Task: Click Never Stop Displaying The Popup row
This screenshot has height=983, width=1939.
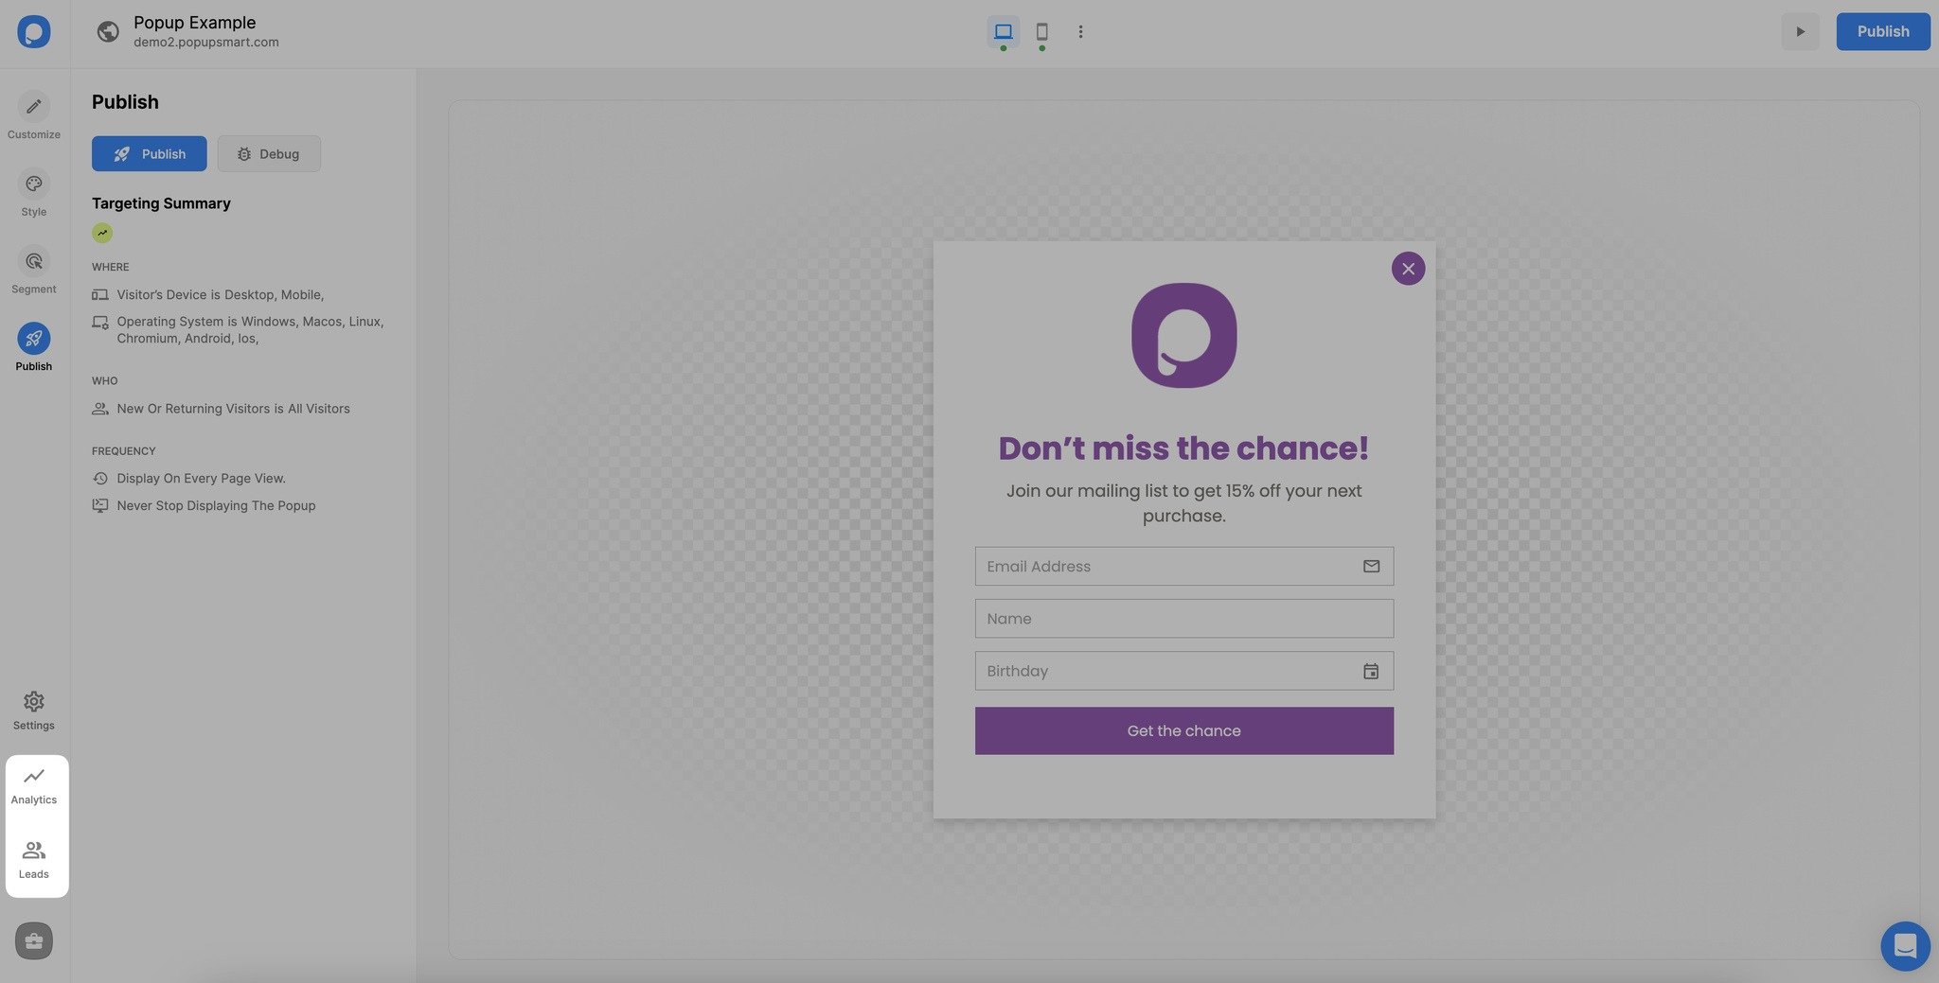Action: tap(205, 506)
